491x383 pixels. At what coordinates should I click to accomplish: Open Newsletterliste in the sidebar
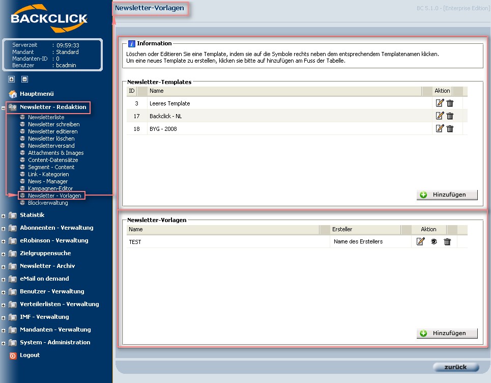point(46,117)
